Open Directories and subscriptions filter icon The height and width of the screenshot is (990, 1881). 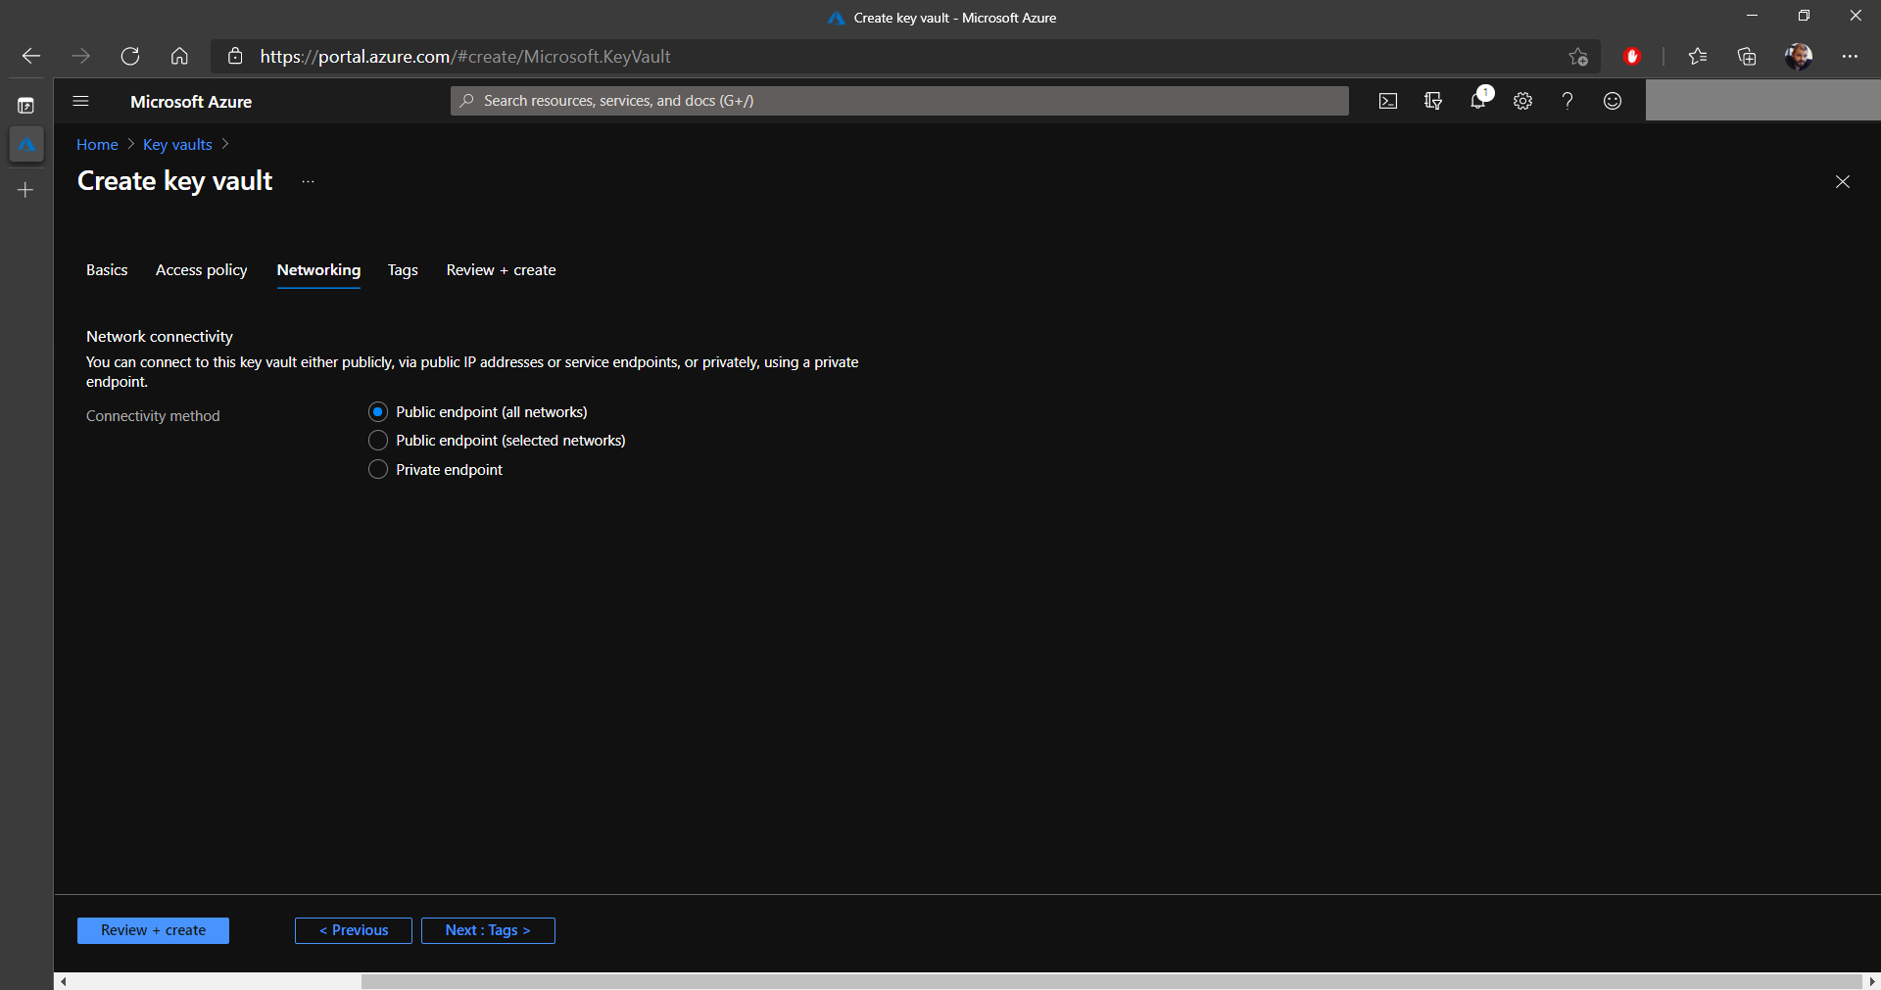click(1433, 101)
